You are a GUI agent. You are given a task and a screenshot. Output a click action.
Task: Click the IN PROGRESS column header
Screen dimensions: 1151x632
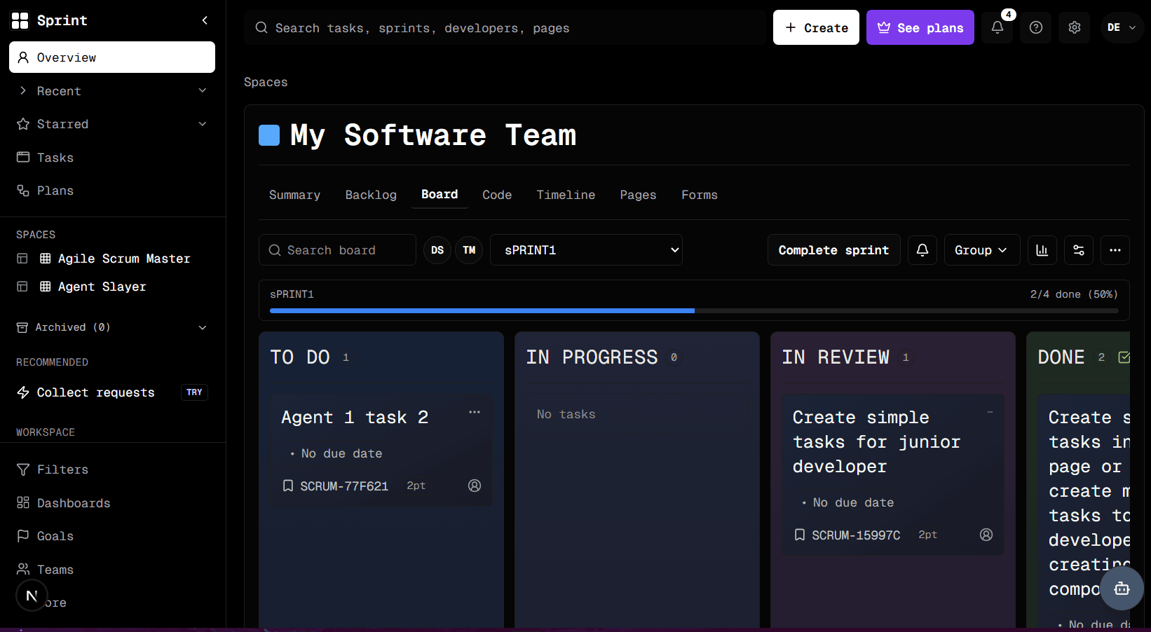592,357
